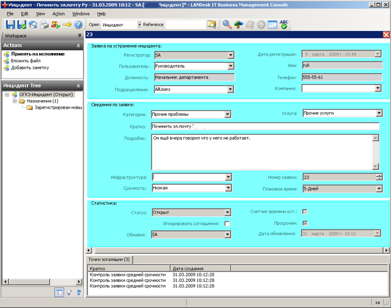Open Регистратор dropdown
The width and height of the screenshot is (391, 308).
231,55
